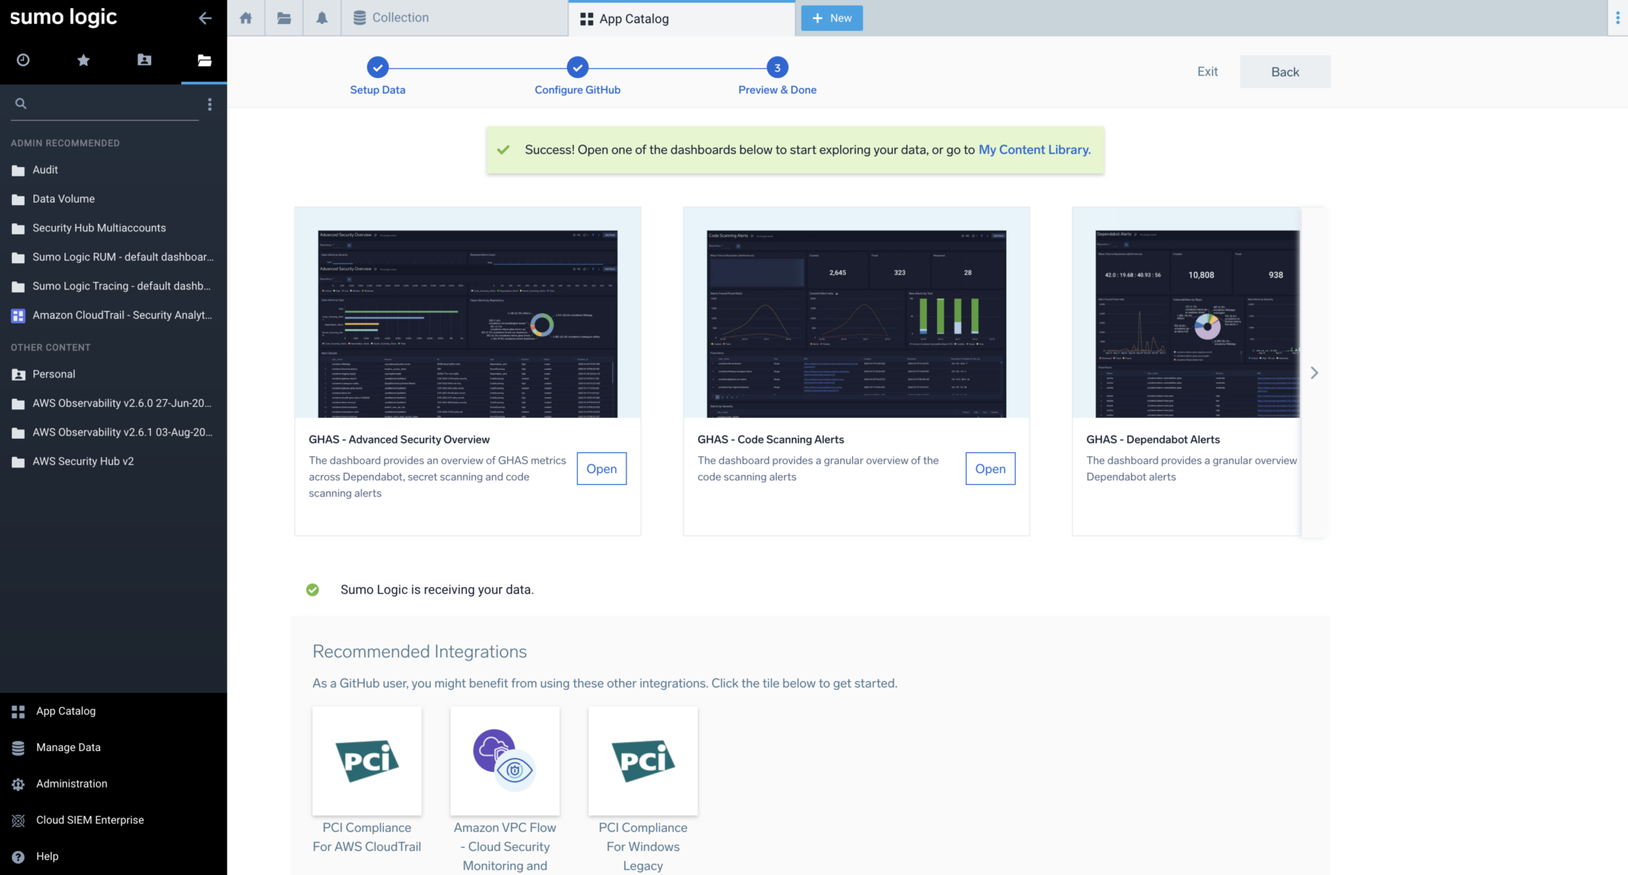Image resolution: width=1628 pixels, height=875 pixels.
Task: Open My Content Library link
Action: [1033, 149]
